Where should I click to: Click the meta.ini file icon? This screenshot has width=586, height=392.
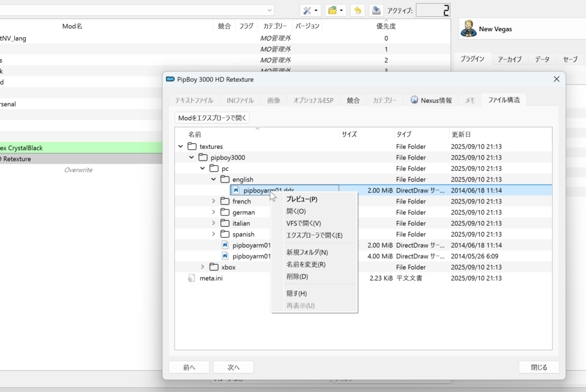click(192, 278)
